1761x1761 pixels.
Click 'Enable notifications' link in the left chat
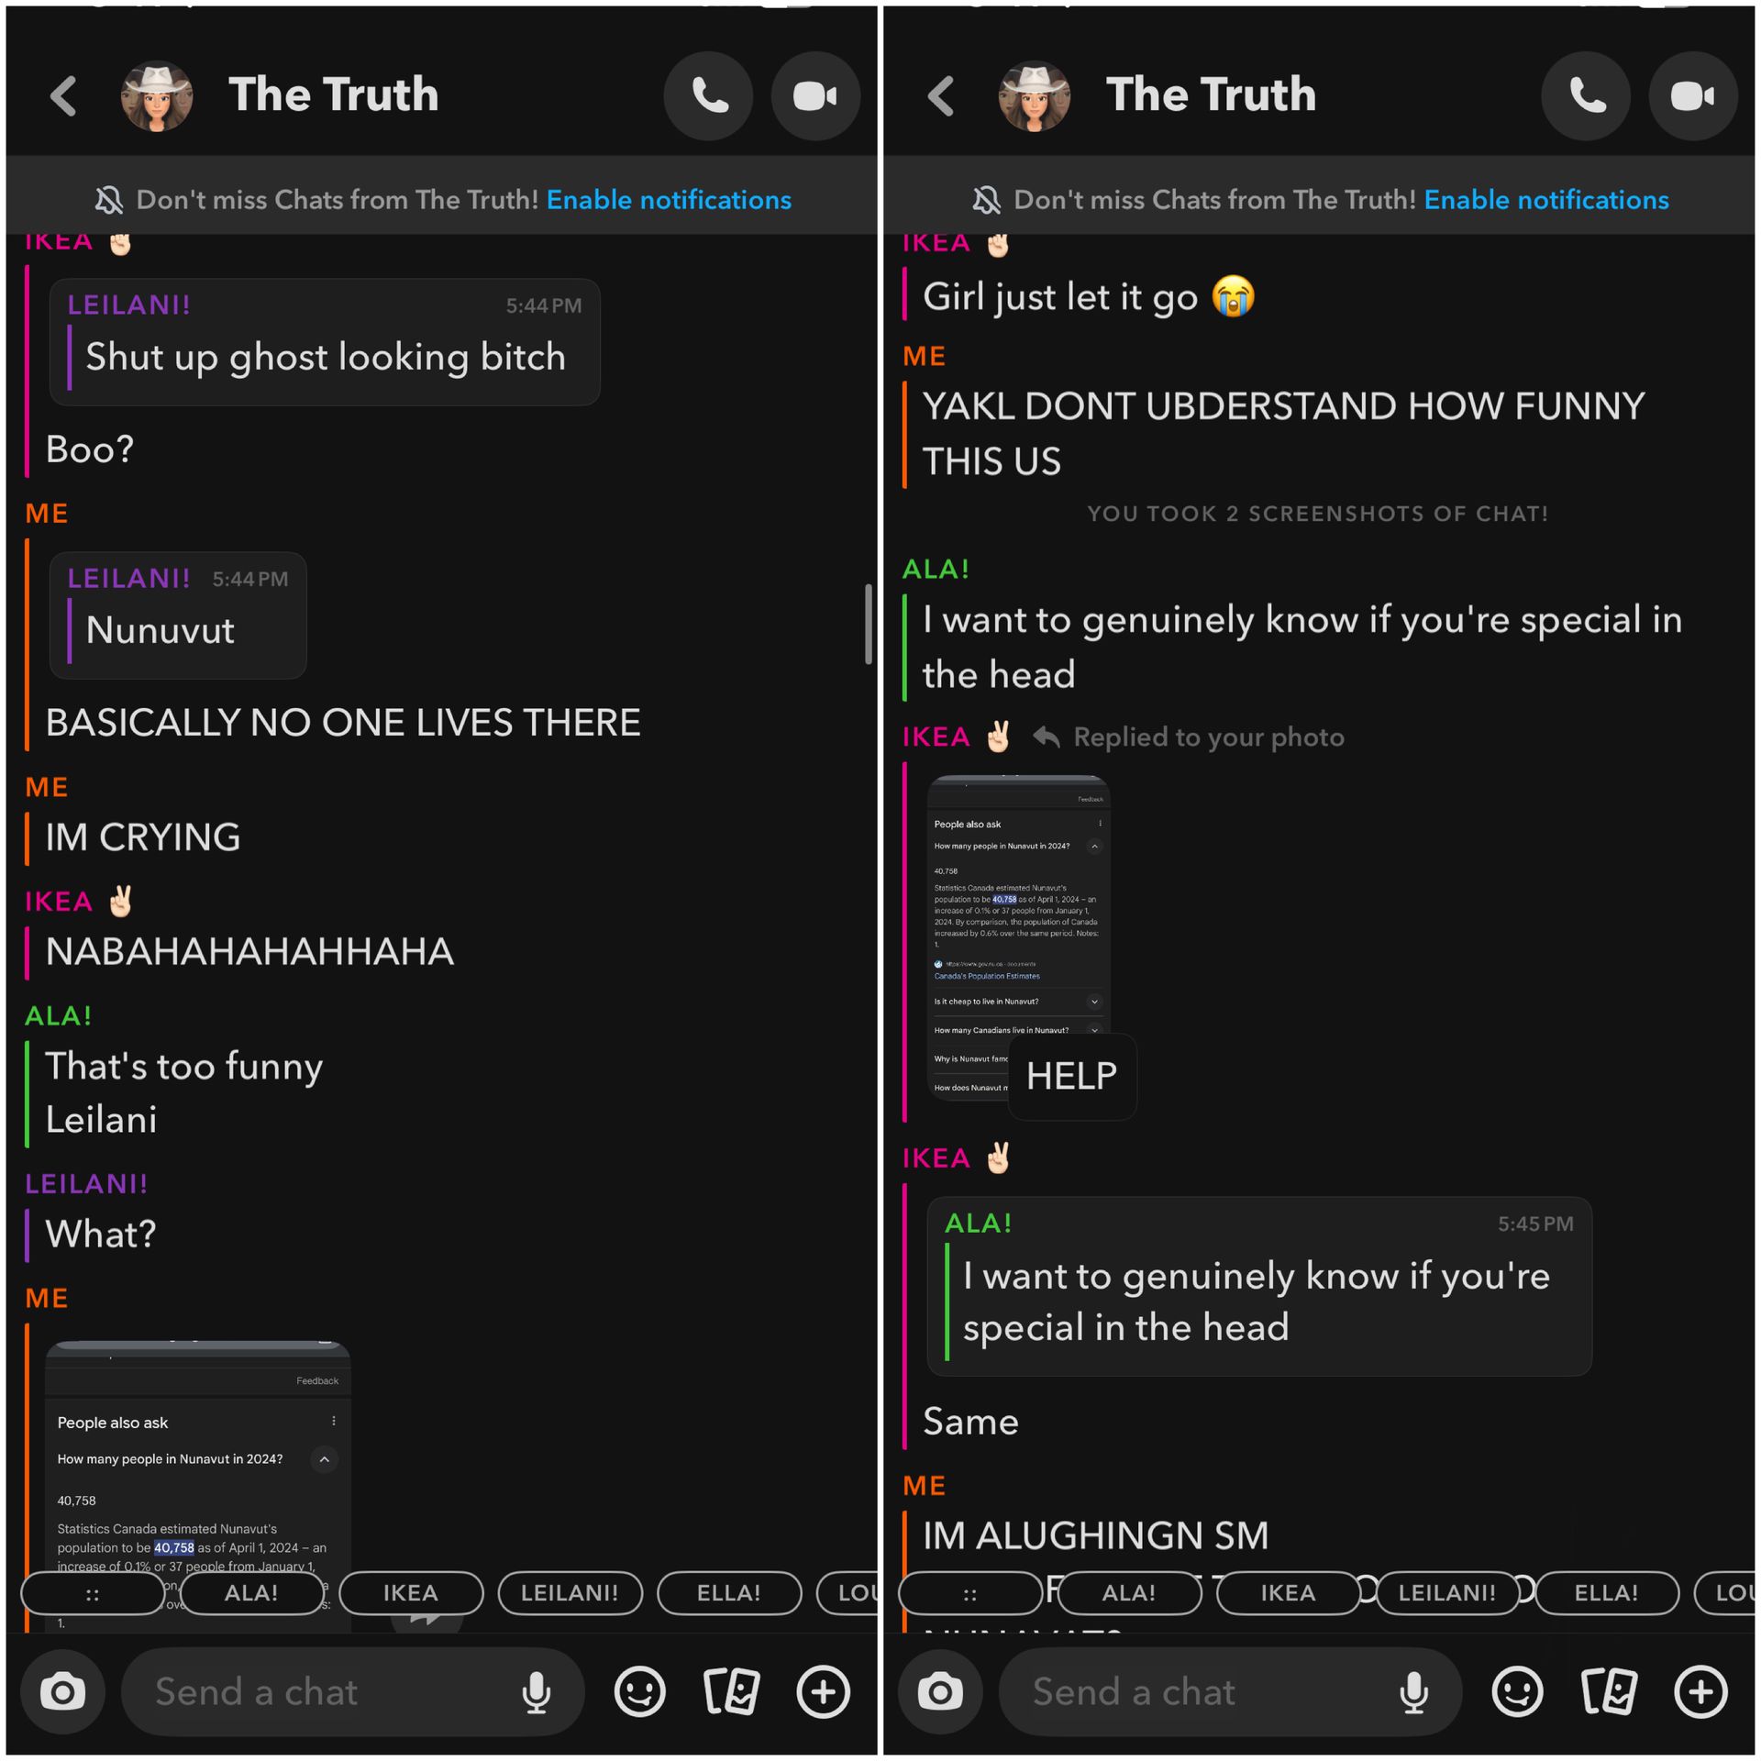[669, 200]
